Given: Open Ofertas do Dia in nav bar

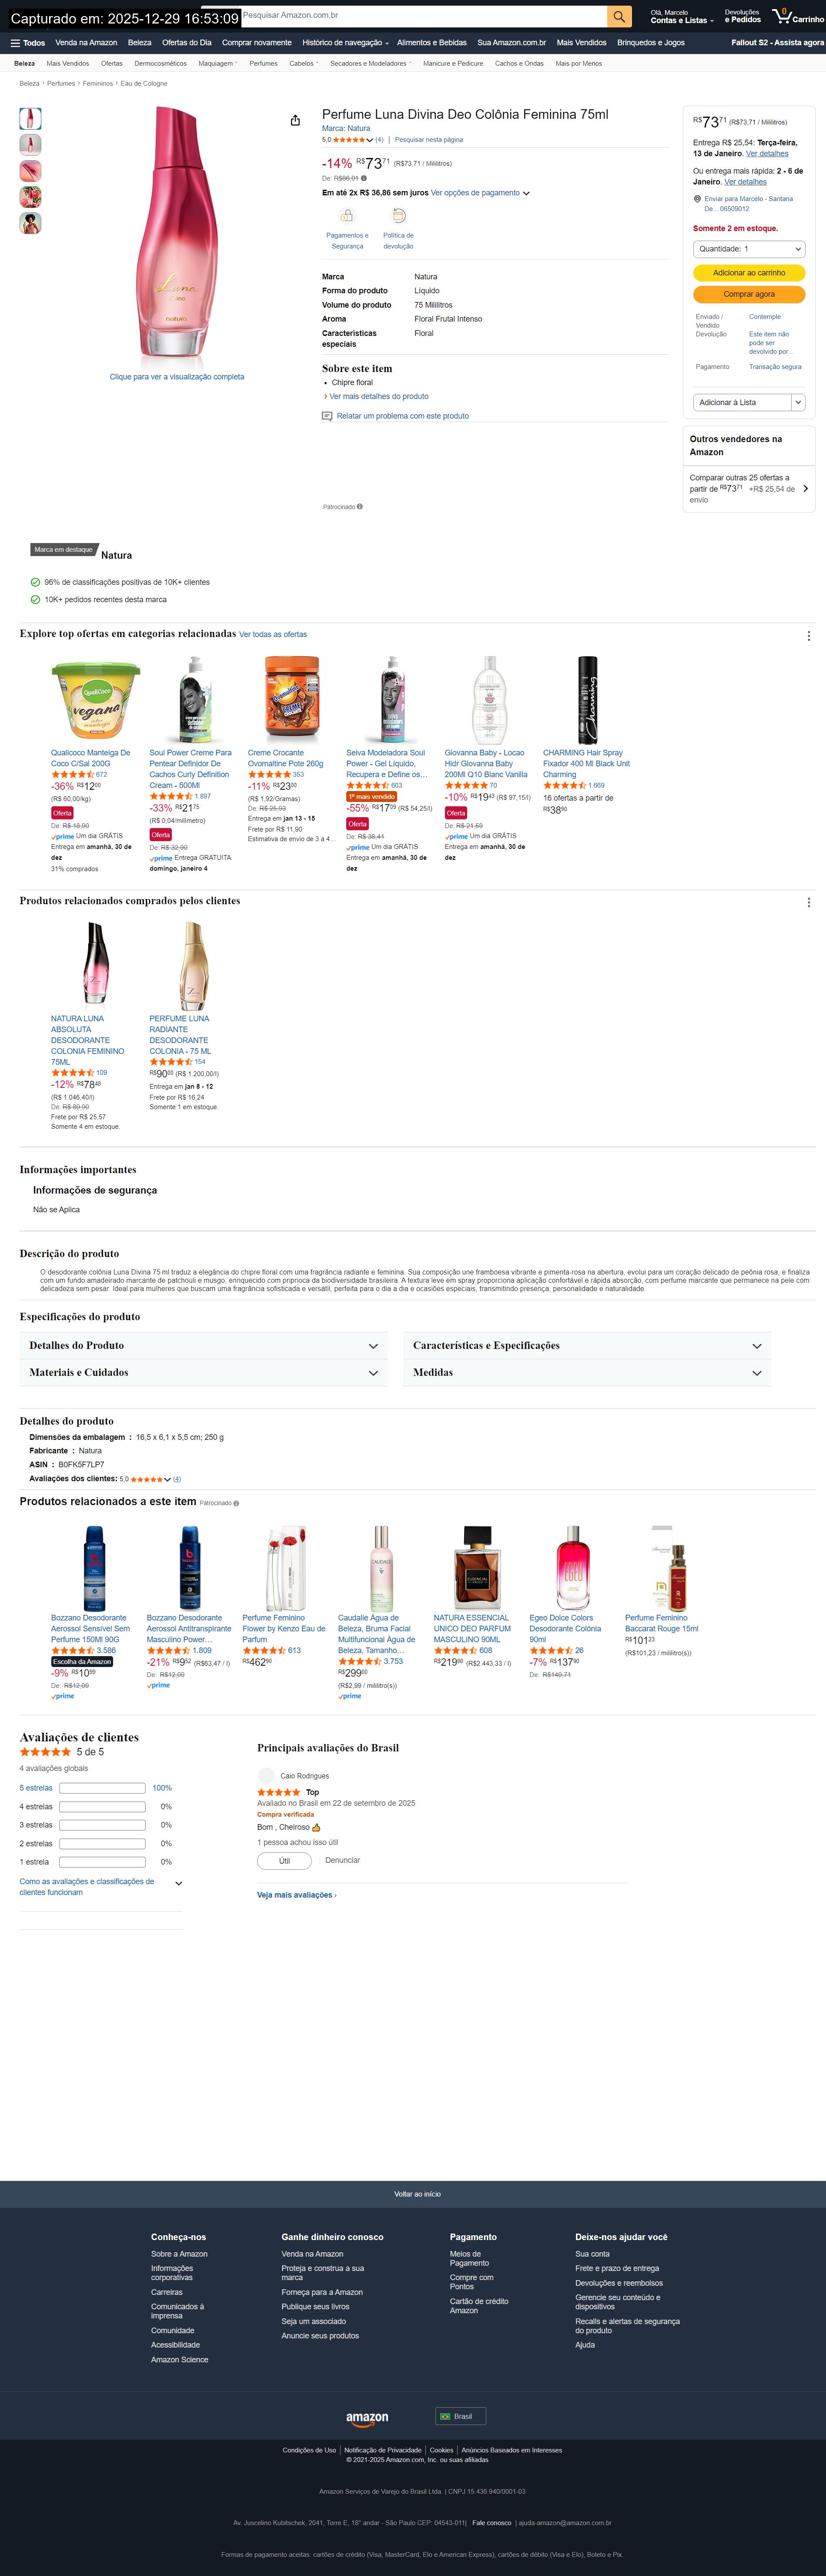Looking at the screenshot, I should click(x=187, y=43).
